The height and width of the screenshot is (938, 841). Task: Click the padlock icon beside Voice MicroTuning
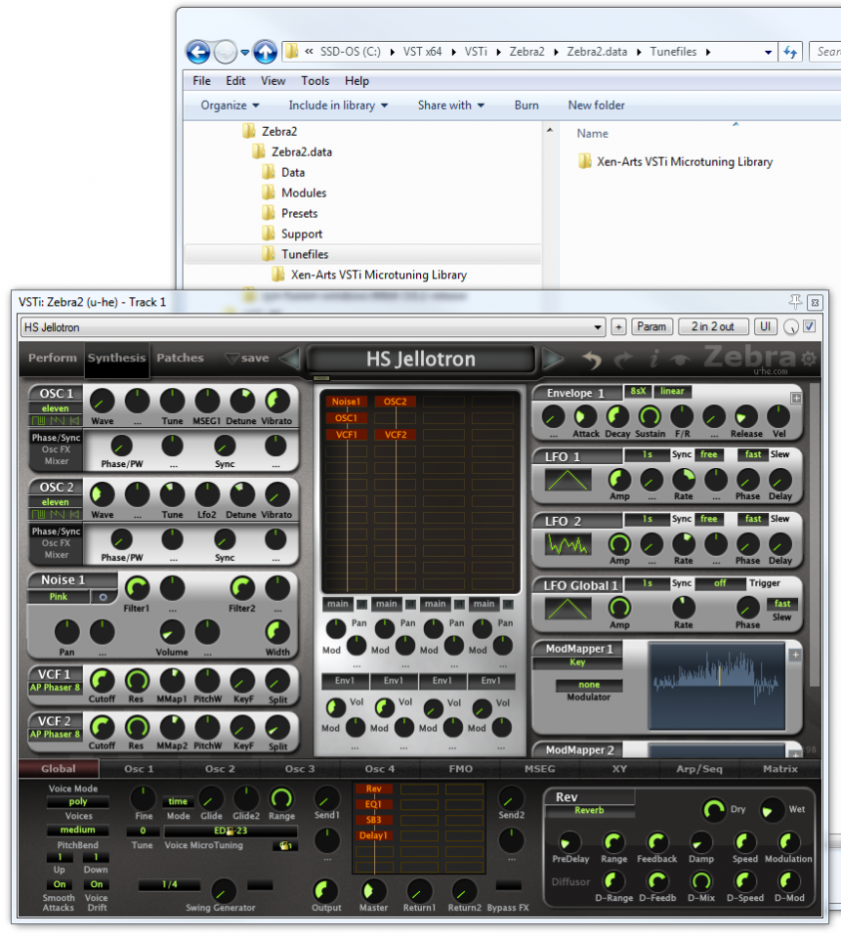point(285,845)
